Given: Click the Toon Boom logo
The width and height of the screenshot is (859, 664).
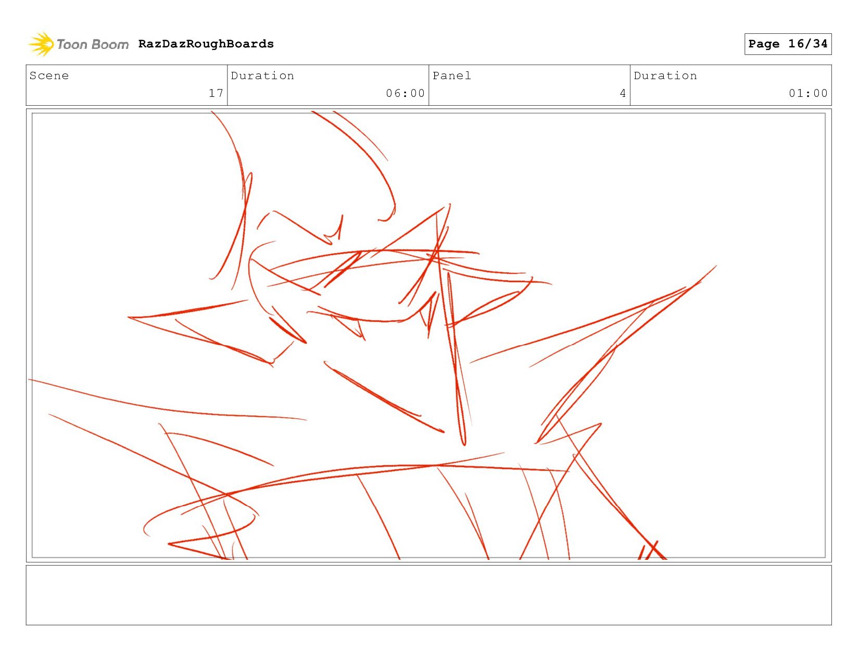Looking at the screenshot, I should [x=78, y=44].
